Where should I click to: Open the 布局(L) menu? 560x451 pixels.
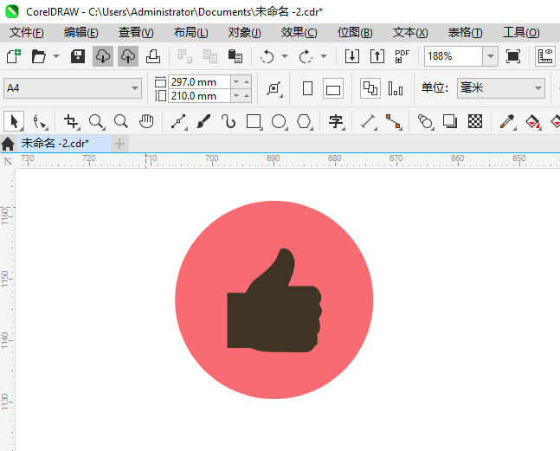click(190, 33)
